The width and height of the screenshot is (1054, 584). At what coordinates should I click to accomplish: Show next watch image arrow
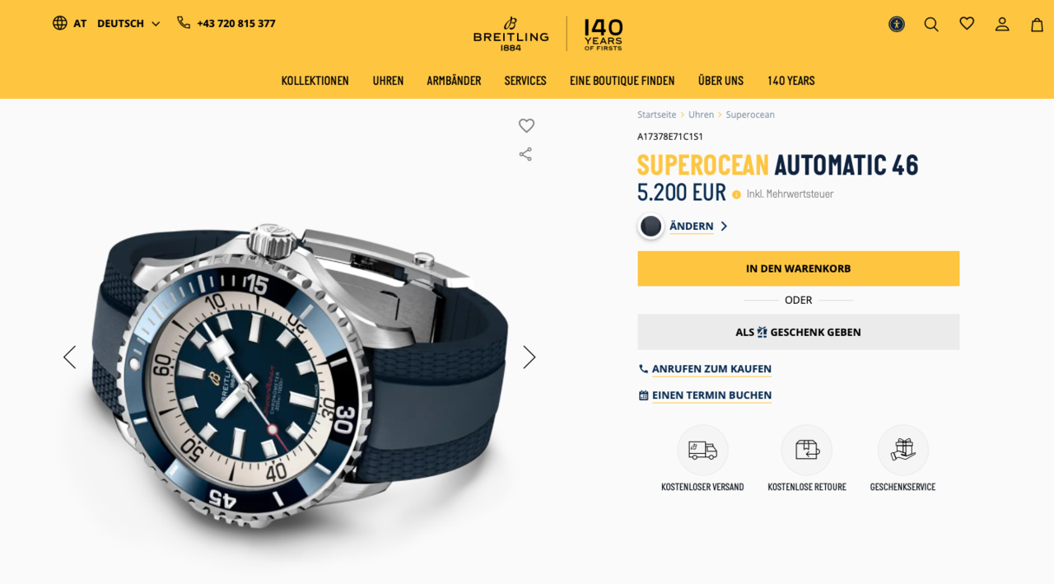coord(529,357)
